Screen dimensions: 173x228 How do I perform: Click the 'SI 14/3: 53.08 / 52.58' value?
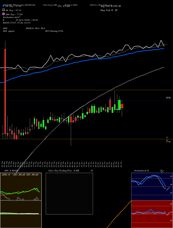pos(27,20)
